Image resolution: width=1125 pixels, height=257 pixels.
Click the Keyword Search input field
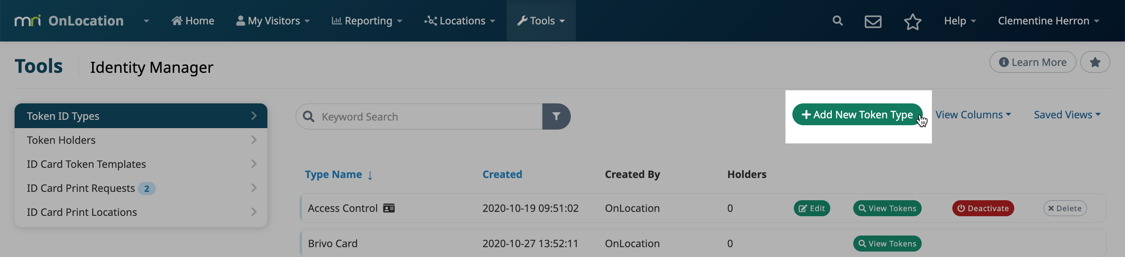tap(419, 116)
